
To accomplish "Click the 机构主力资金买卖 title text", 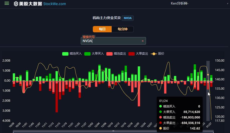I will [107, 18].
